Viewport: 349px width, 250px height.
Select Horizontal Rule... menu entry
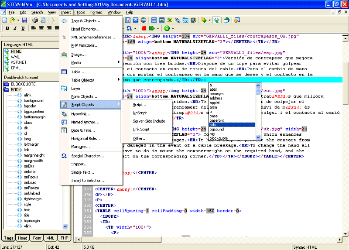[86, 138]
